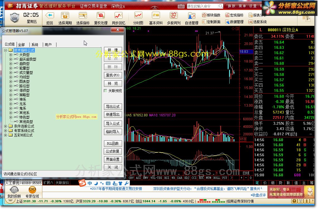Collapse the 技术指标公式 folder
This screenshot has height=209, width=318.
click(6, 50)
